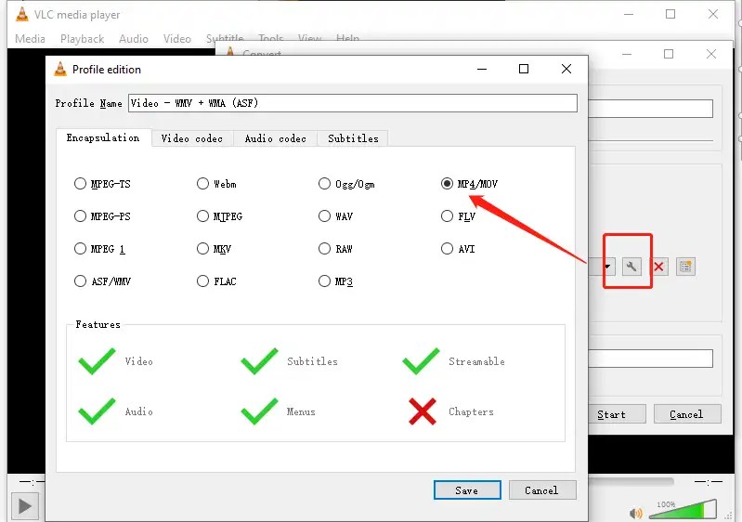Click Cancel in Convert window
Screen dimensions: 742x522
687,414
